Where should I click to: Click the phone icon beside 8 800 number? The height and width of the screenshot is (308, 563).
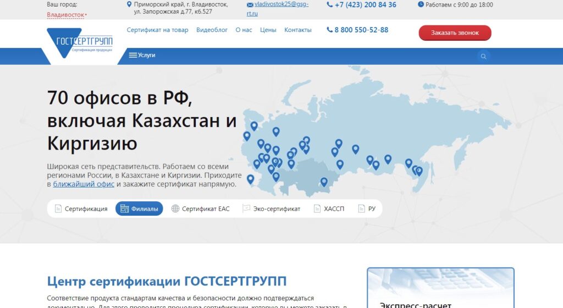(330, 30)
